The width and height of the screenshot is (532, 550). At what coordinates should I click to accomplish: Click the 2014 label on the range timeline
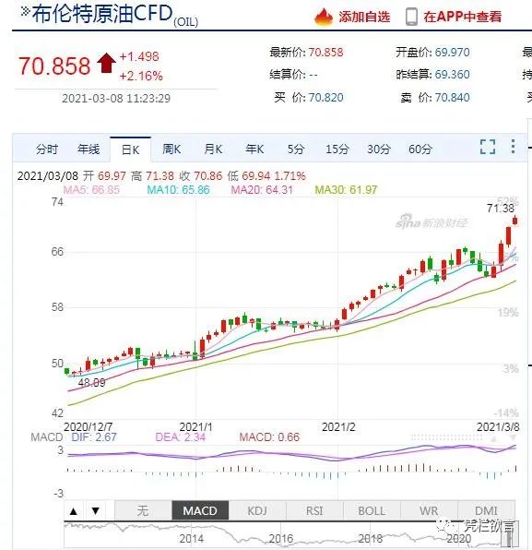(192, 538)
